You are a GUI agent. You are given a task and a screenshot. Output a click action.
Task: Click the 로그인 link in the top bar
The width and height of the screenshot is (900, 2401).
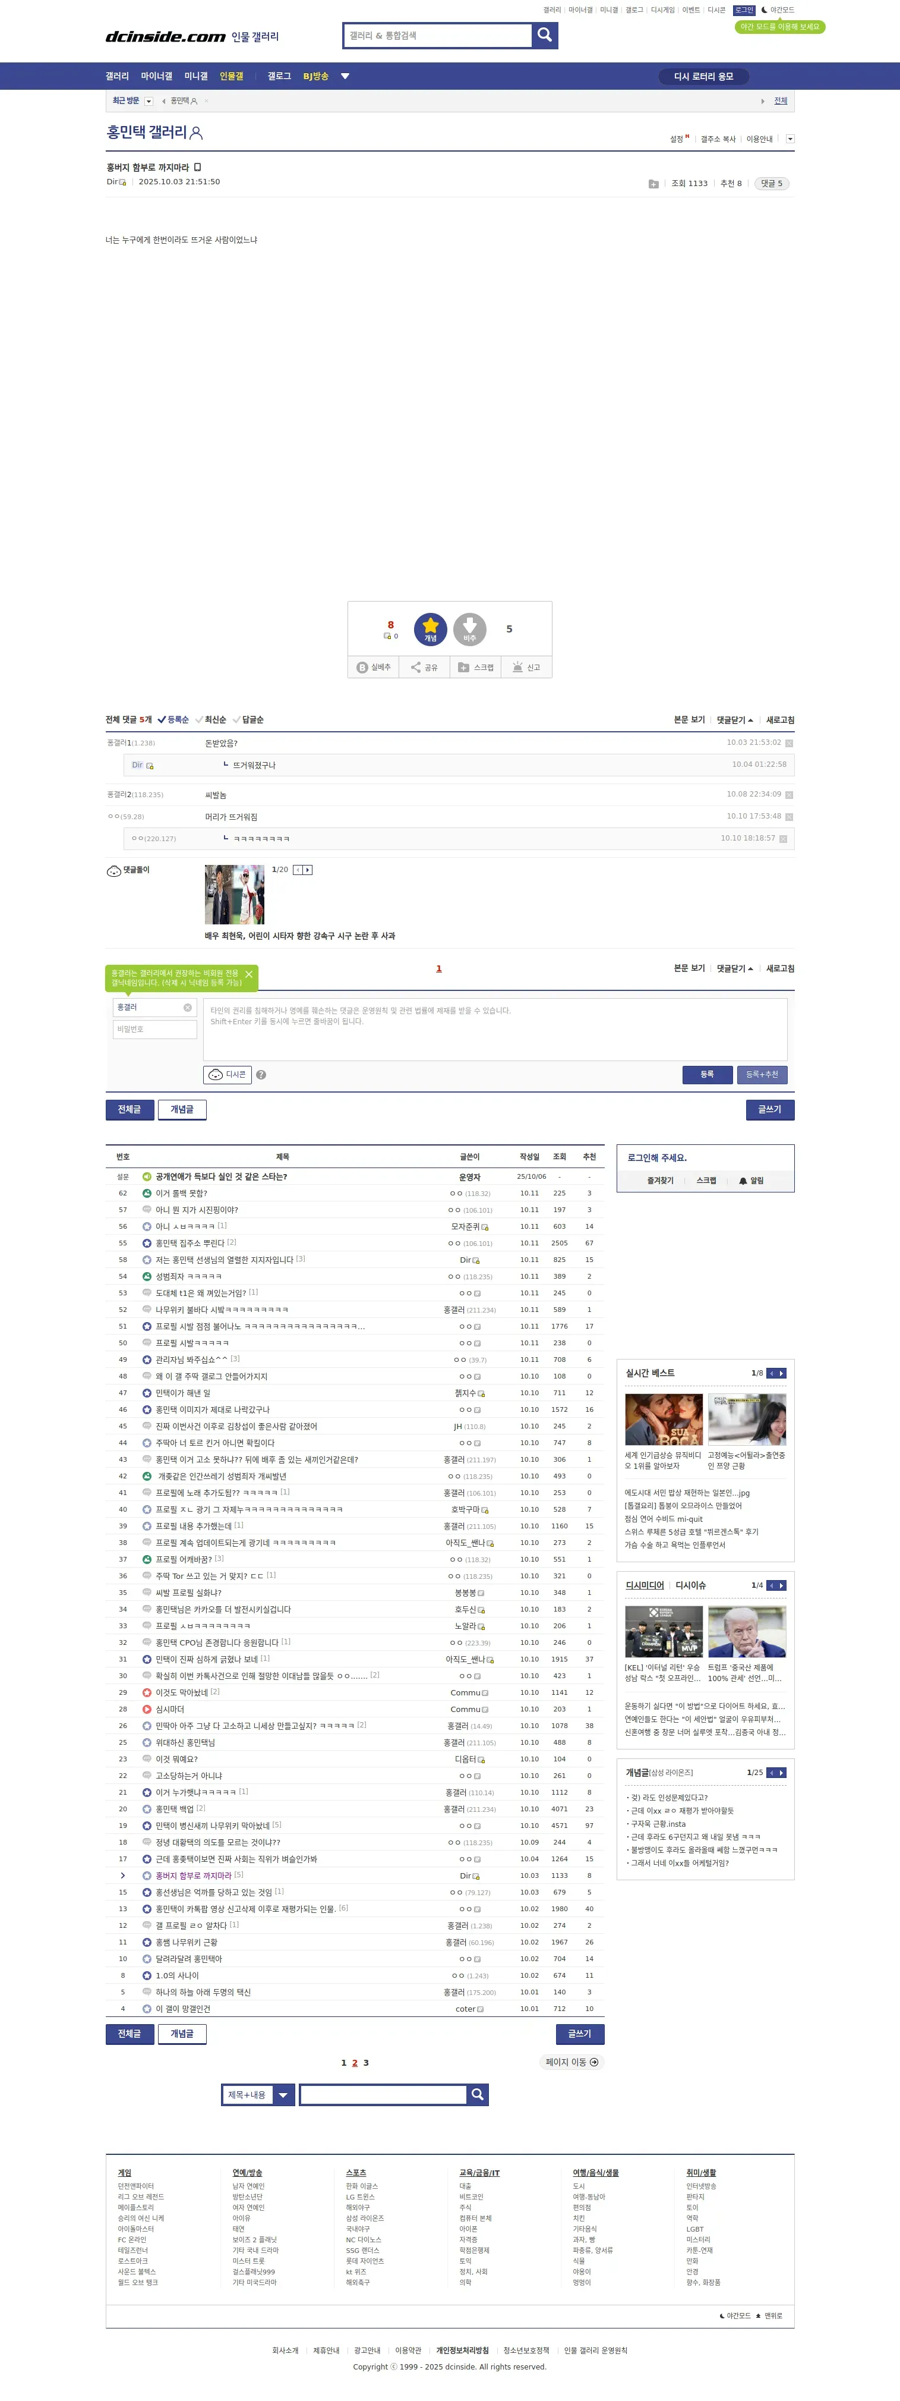click(744, 10)
